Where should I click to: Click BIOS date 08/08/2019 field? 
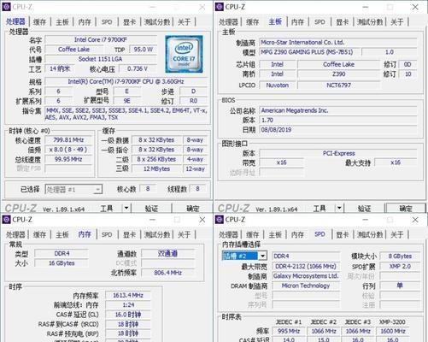[338, 130]
